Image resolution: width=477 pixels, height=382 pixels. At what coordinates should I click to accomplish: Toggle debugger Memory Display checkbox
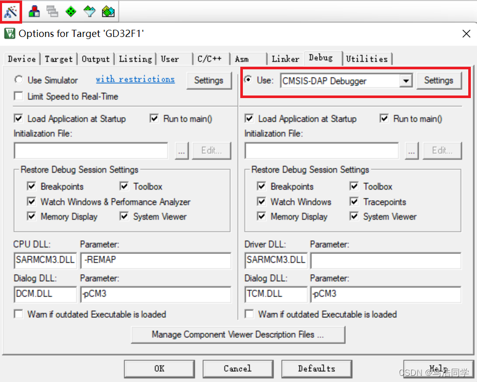[x=261, y=216]
